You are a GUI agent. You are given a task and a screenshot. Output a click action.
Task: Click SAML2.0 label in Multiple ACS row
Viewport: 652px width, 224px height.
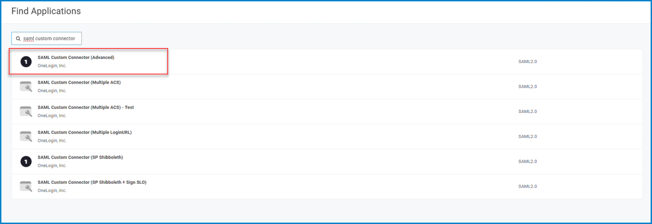coord(527,86)
